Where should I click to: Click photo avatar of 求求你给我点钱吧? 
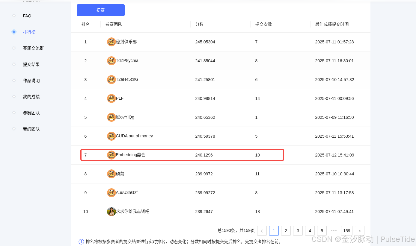tap(111, 212)
